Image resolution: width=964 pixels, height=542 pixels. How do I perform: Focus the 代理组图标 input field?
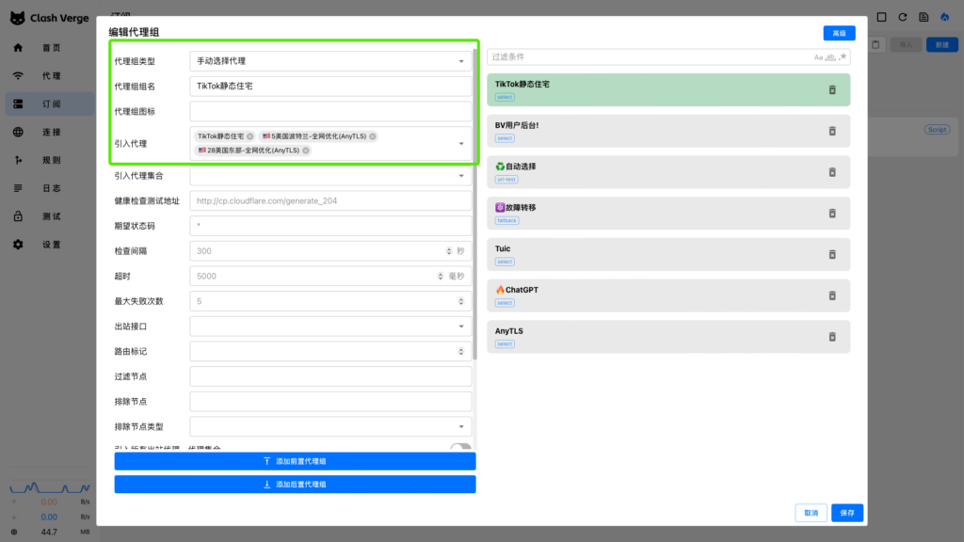click(330, 111)
